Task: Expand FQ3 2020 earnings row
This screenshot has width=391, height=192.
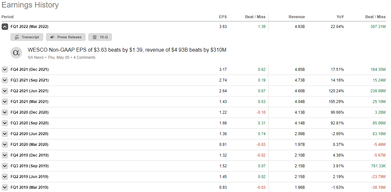Action: pyautogui.click(x=5, y=123)
